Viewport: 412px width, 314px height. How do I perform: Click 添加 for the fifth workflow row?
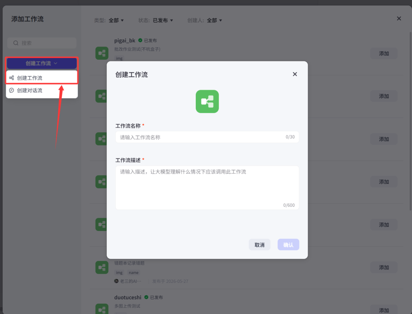point(384,225)
